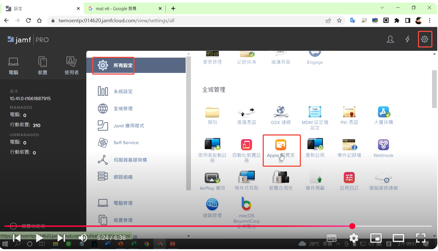This screenshot has height=251, width=438.
Task: Open AirPlay 權限 setting
Action: click(x=212, y=177)
